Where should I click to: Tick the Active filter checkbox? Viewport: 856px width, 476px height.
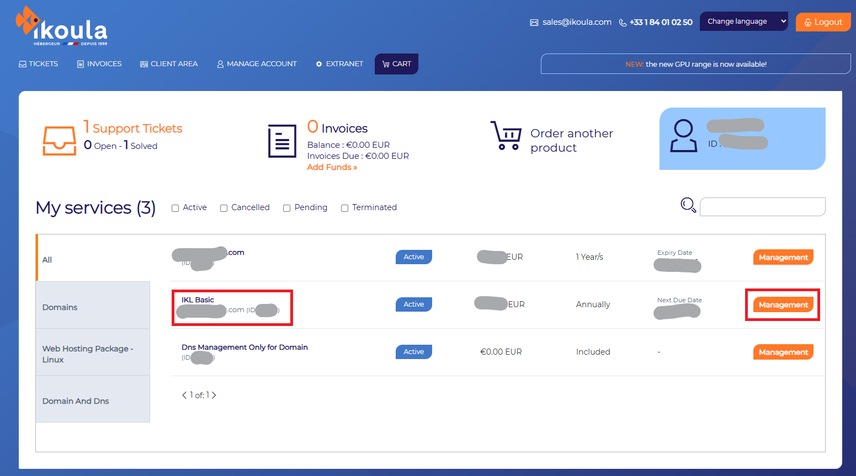pos(175,208)
